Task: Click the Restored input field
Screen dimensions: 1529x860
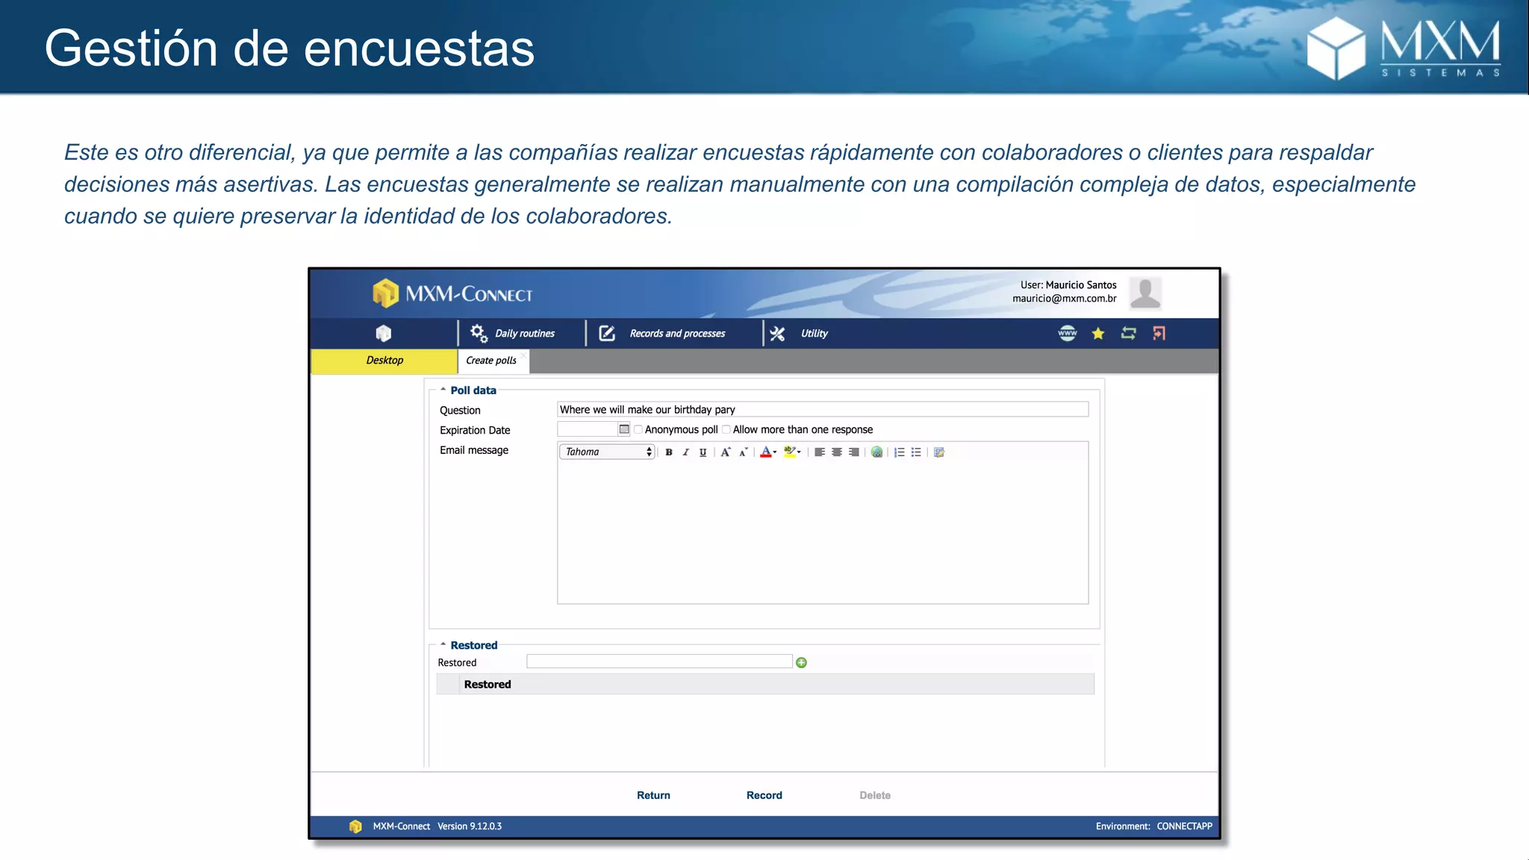Action: (x=659, y=661)
